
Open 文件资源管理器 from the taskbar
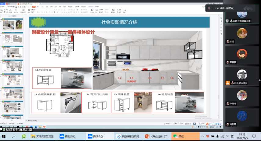tap(42, 136)
